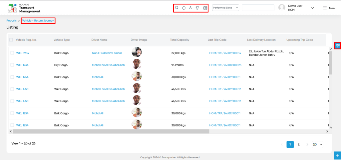Check the WKL 1234 row checkbox
Viewport: 341px width, 160px height.
12,65
